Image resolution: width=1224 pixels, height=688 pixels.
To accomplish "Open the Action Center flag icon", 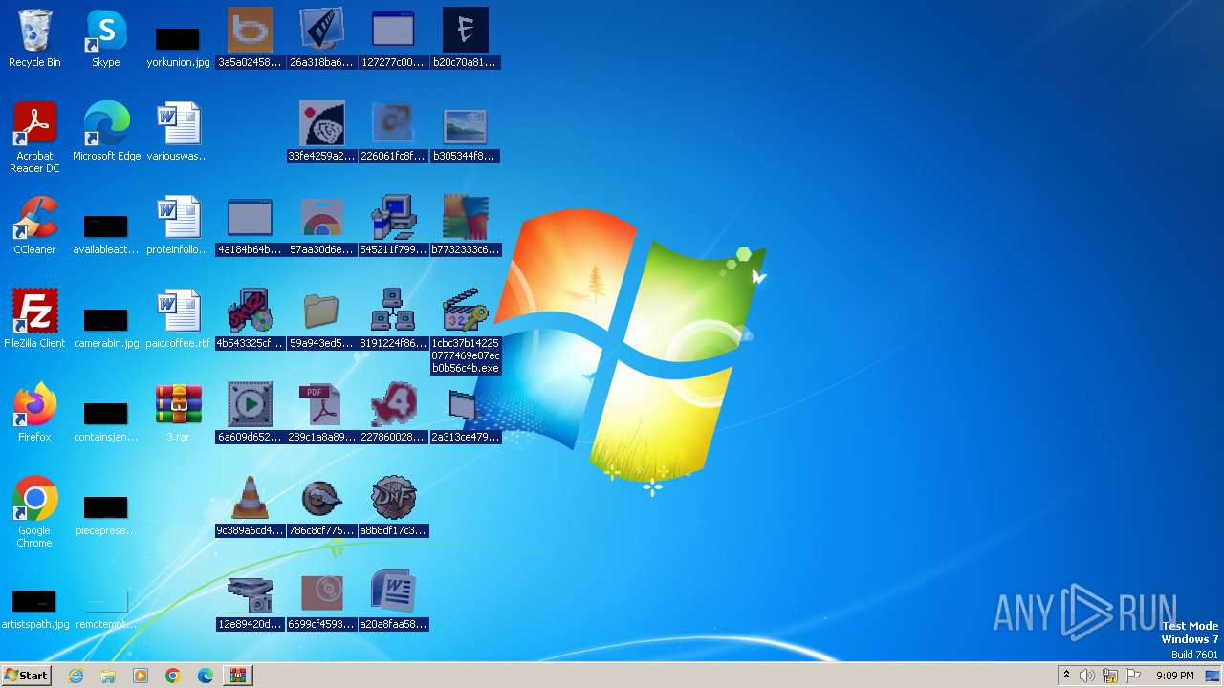I will pyautogui.click(x=1133, y=676).
